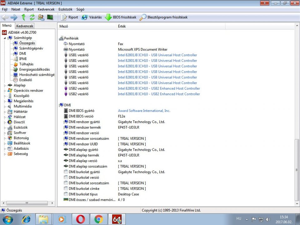300x225 pixels.
Task: Open the Fájl menu
Action: coord(5,9)
